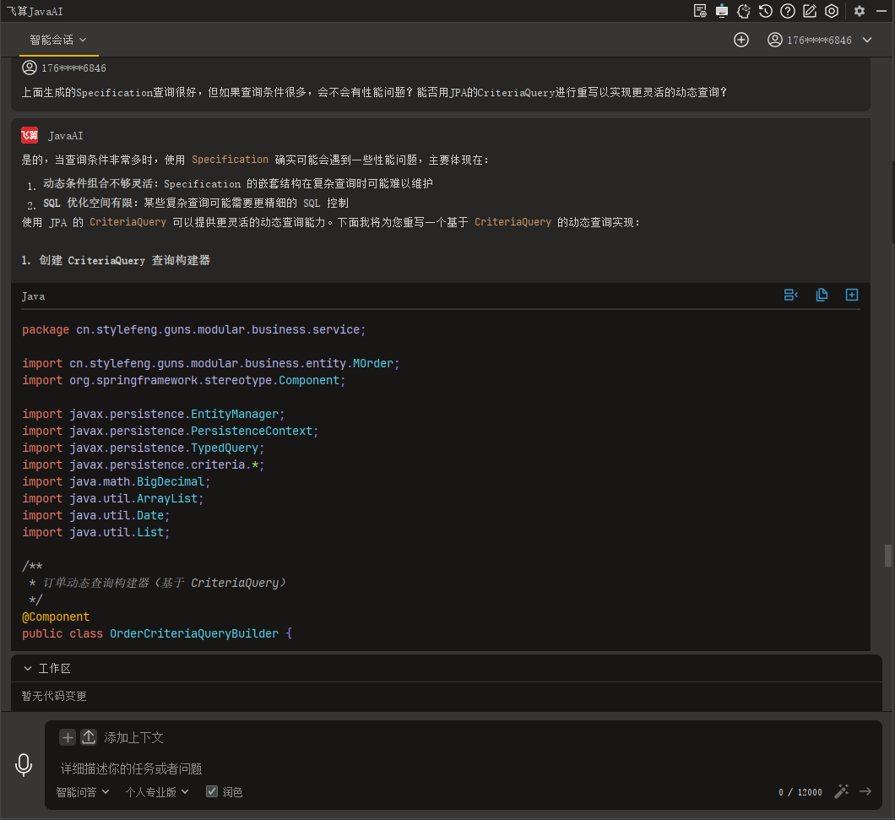Viewport: 895px width, 820px height.
Task: Collapse the 工作区 section
Action: click(27, 668)
